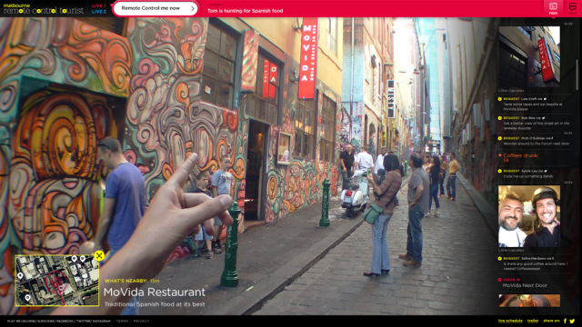Click the 'Coffees drunk 14' counter

coord(521,157)
